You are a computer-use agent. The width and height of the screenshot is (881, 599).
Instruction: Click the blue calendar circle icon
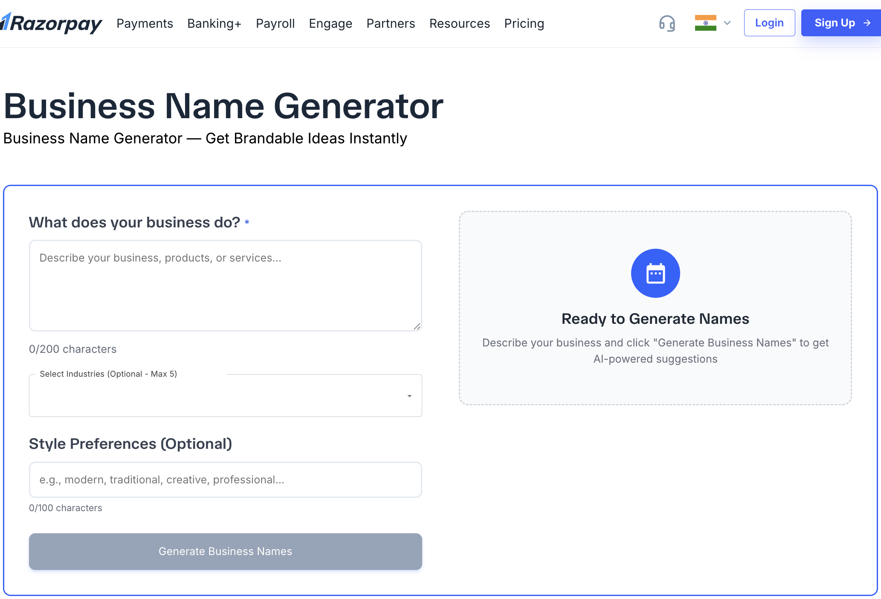pos(655,273)
